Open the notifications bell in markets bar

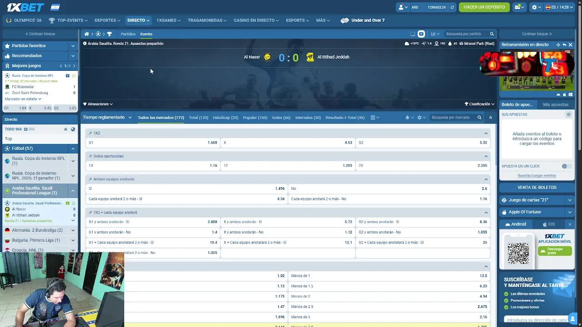409,118
